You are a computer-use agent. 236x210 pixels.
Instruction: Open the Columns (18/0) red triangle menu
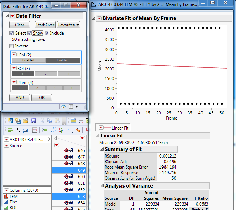tap(6, 190)
